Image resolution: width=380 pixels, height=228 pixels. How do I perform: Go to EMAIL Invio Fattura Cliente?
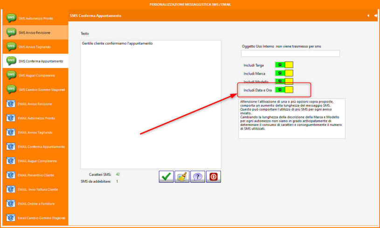click(38, 189)
